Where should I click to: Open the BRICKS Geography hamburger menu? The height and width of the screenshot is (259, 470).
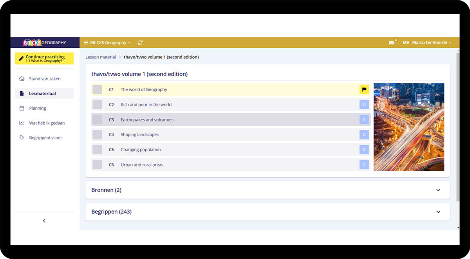(x=86, y=43)
